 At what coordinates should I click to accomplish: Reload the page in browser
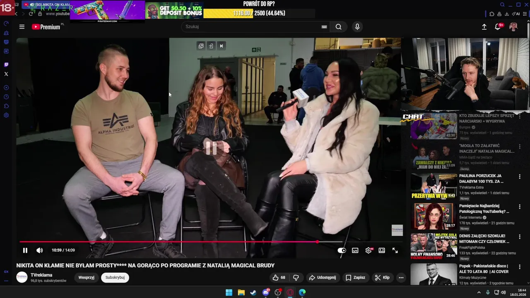tap(31, 14)
